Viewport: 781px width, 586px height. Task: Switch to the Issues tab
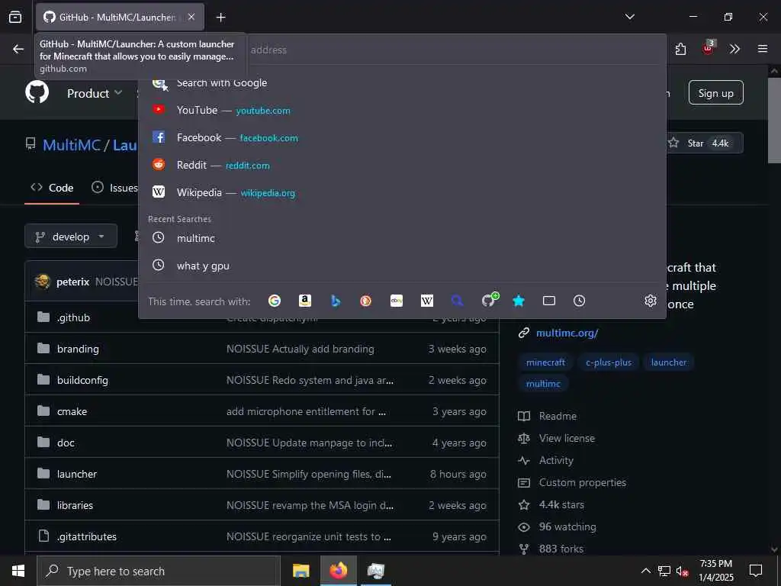114,188
